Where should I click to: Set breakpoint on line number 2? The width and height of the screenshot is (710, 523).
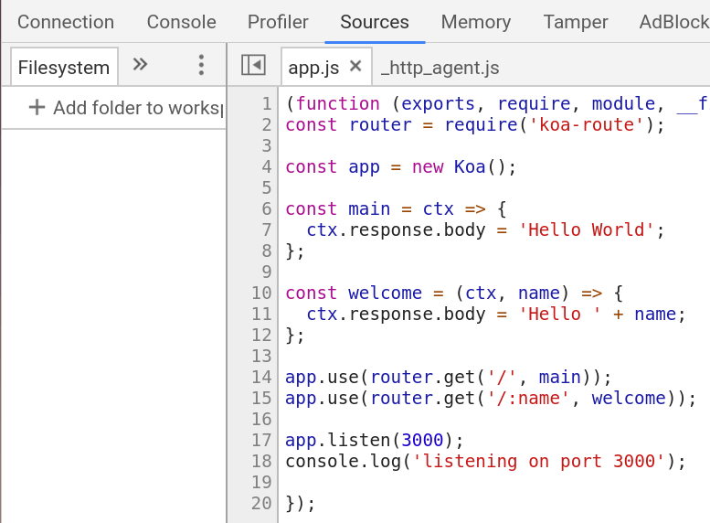[x=267, y=124]
